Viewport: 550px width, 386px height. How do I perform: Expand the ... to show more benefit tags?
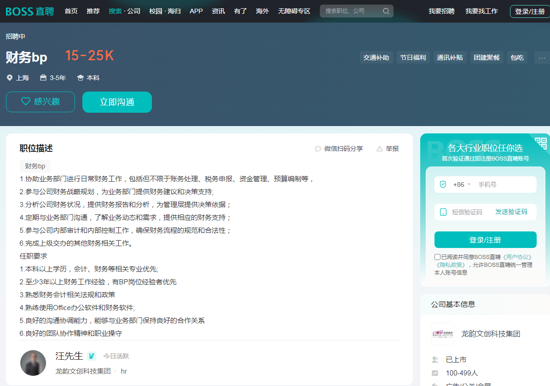pyautogui.click(x=542, y=57)
